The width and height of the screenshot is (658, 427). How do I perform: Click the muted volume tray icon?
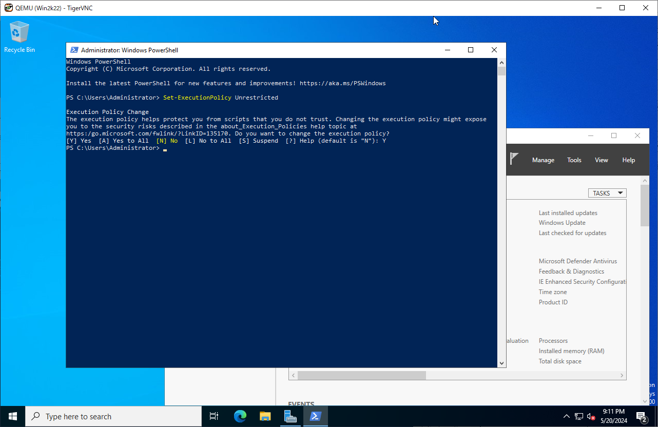(591, 416)
